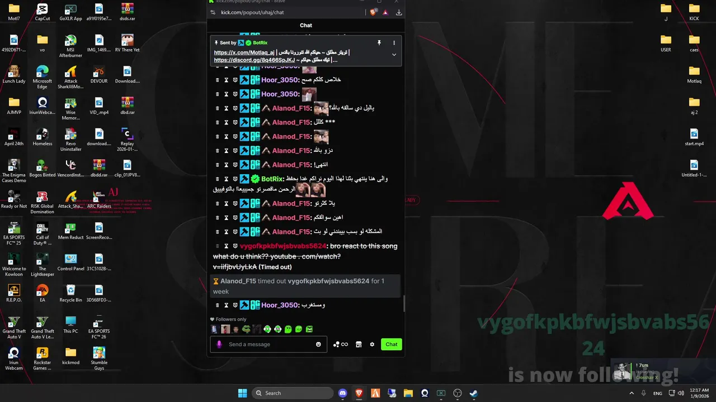Open Discord from the taskbar

tap(343, 393)
